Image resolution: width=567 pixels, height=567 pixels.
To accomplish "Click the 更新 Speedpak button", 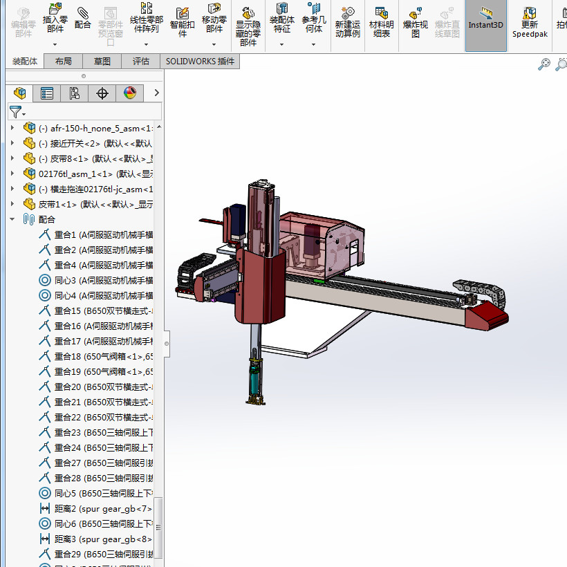I will tap(529, 22).
